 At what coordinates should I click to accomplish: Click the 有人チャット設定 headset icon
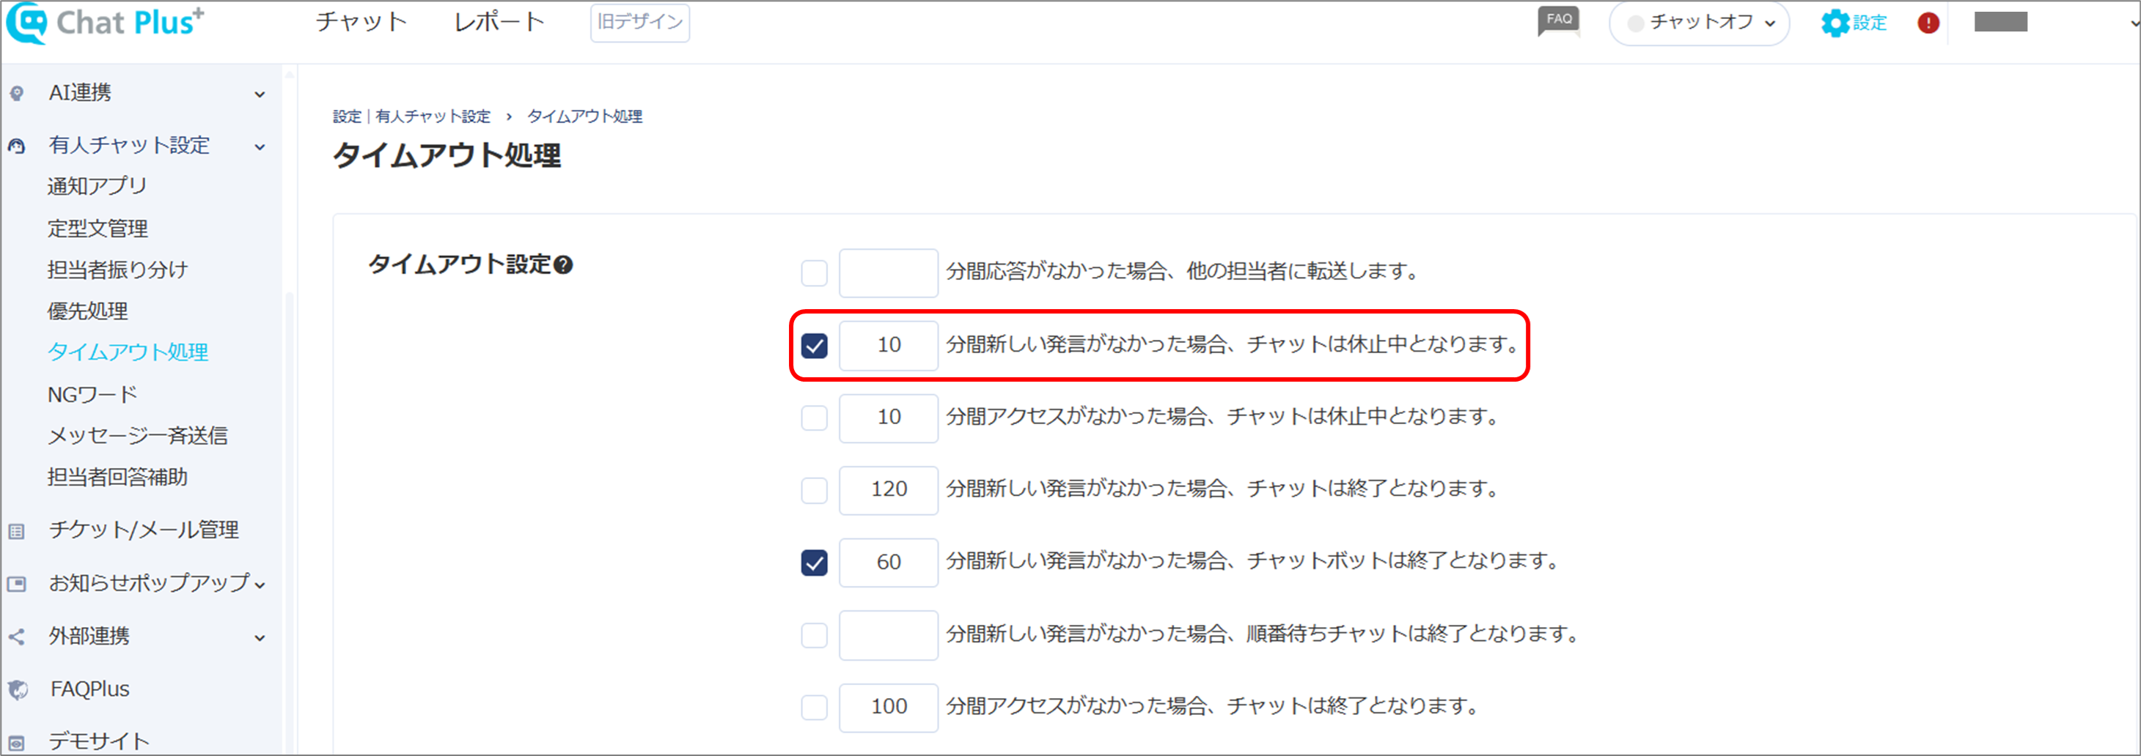point(17,147)
